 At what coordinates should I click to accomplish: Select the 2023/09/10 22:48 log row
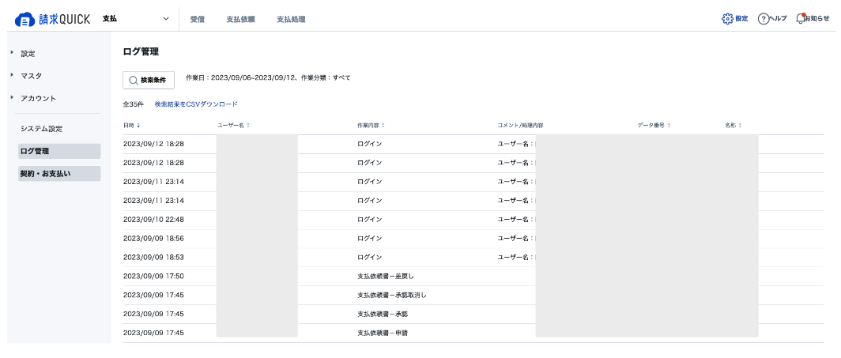point(473,220)
